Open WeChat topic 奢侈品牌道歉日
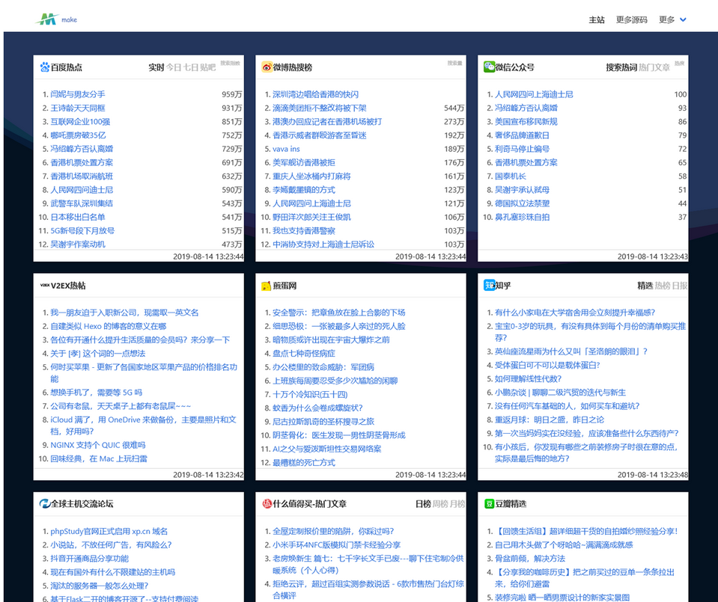 pyautogui.click(x=522, y=135)
